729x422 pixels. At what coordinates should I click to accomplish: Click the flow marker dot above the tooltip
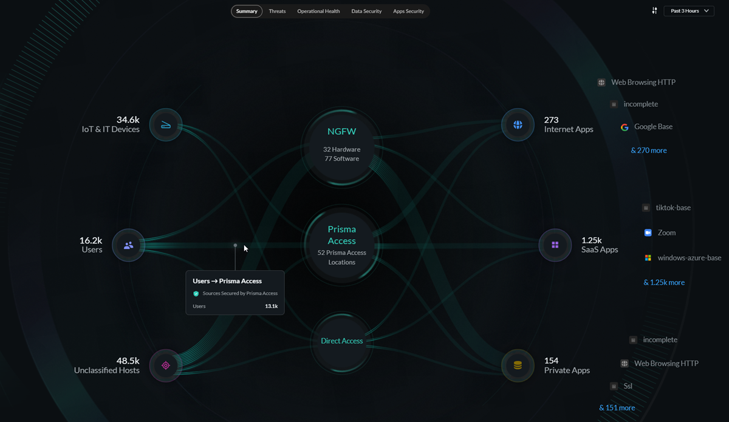coord(235,245)
